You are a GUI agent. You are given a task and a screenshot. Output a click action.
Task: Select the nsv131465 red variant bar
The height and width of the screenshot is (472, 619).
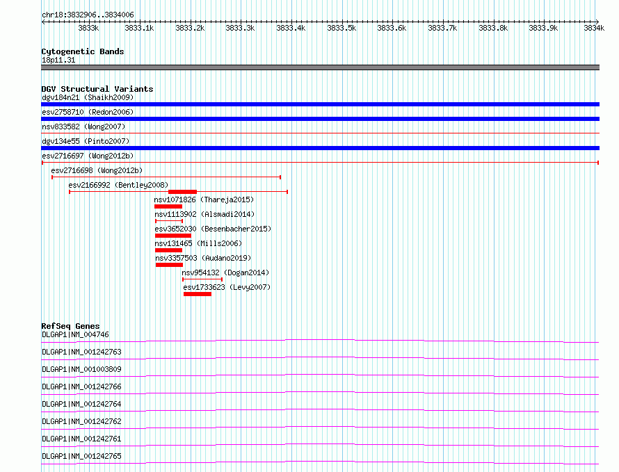coord(168,250)
